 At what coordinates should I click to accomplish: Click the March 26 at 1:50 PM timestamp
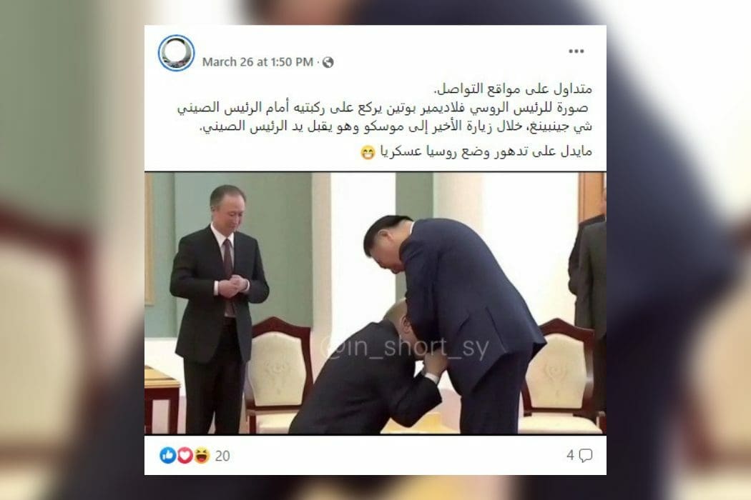257,62
